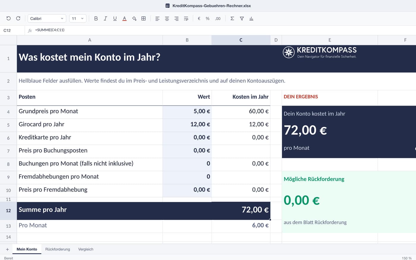416x260 pixels.
Task: Click the 'Fremdabhebungen pro Monat' row label
Action: (x=90, y=177)
